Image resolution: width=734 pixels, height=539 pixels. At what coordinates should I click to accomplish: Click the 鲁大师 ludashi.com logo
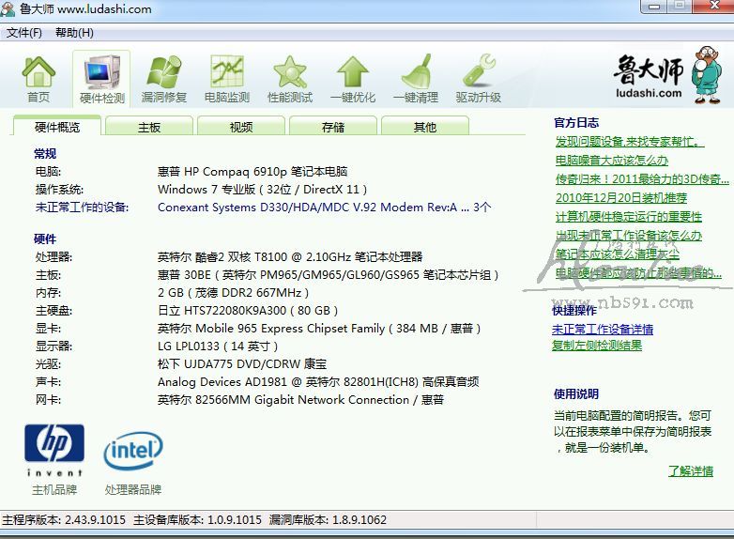click(668, 75)
